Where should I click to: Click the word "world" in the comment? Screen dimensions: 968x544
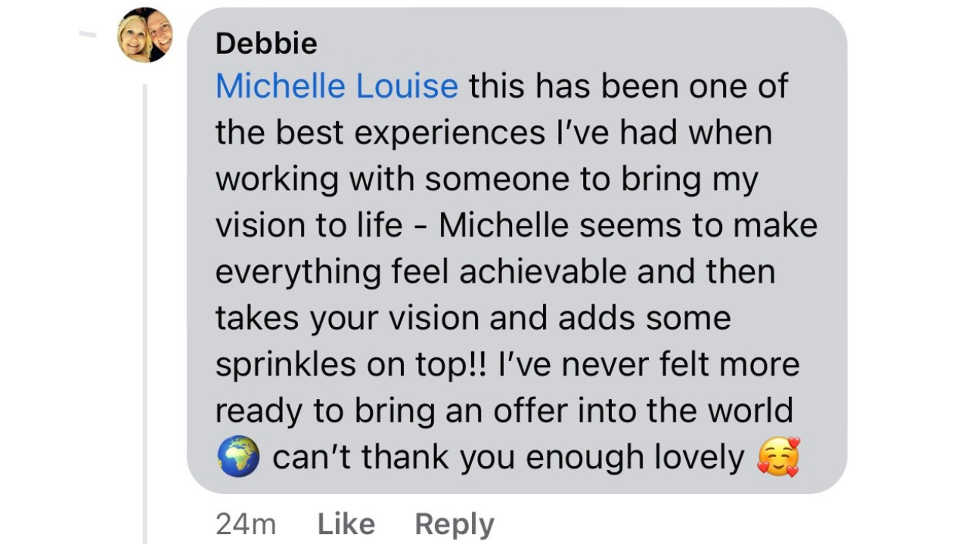pyautogui.click(x=750, y=412)
